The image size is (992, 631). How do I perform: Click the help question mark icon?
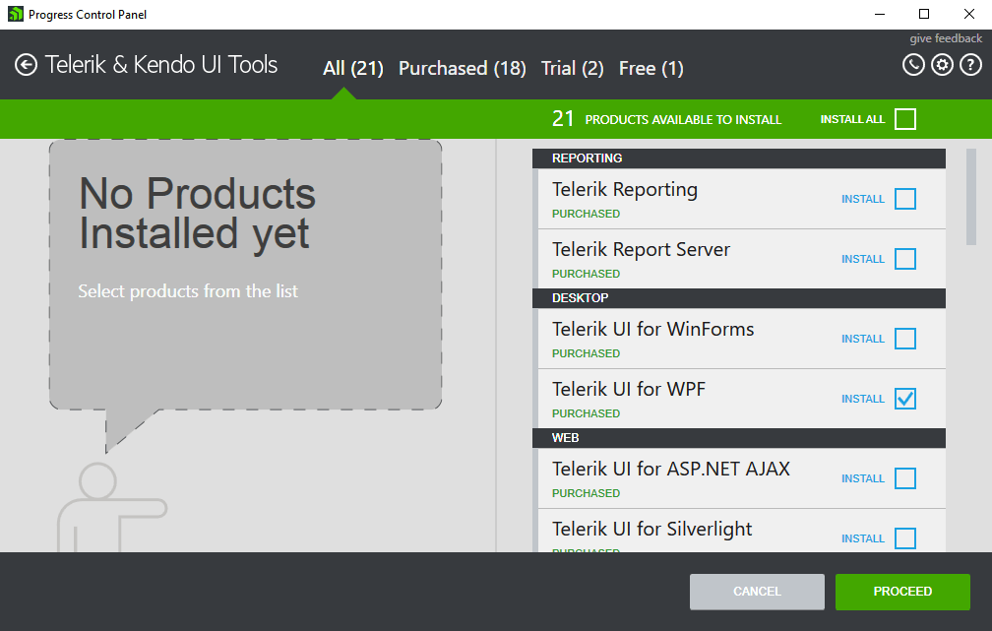click(x=971, y=64)
